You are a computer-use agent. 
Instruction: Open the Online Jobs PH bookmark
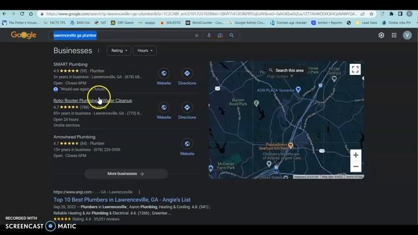point(396,23)
